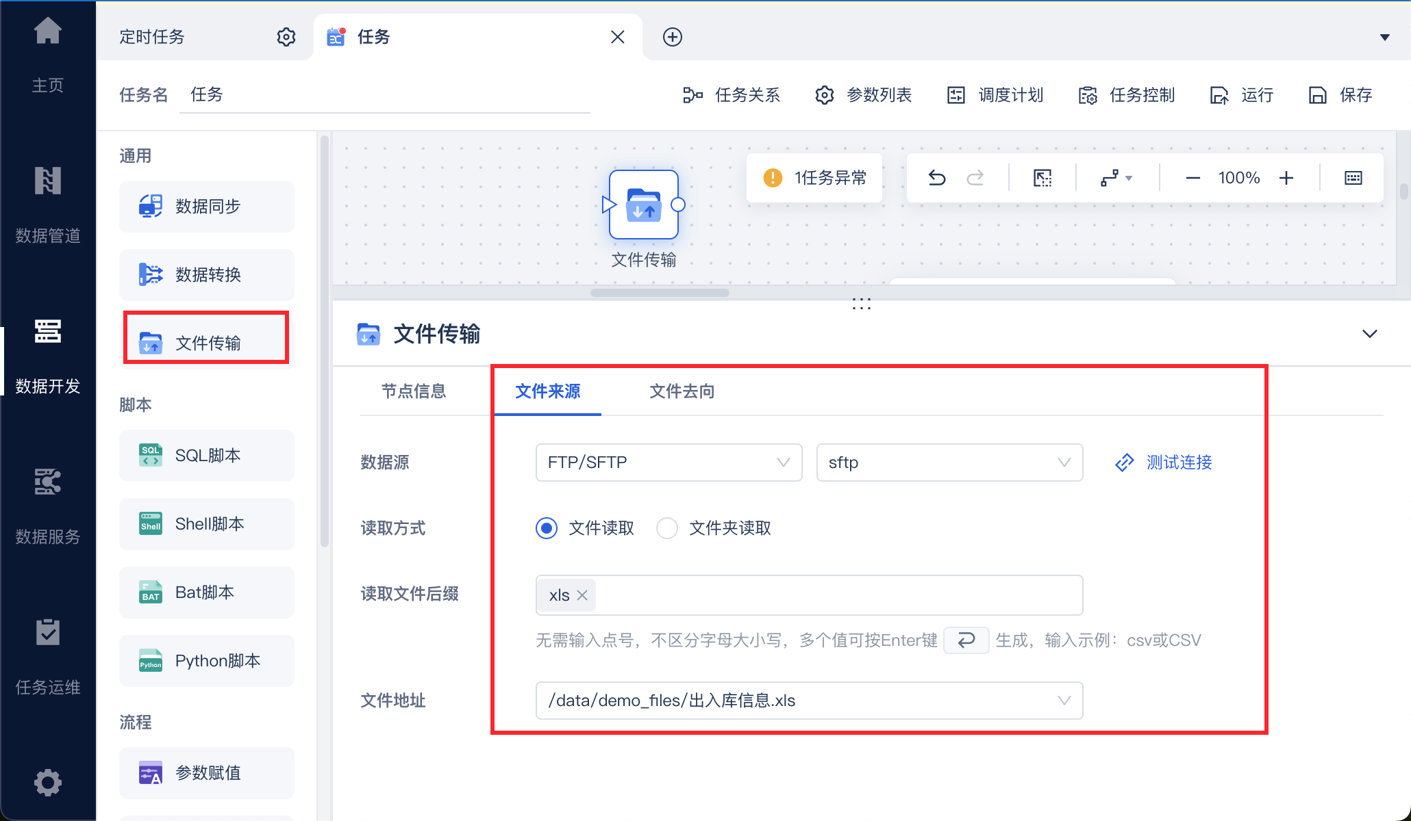Select 文件夹读取 radio button
This screenshot has height=821, width=1411.
pos(667,528)
